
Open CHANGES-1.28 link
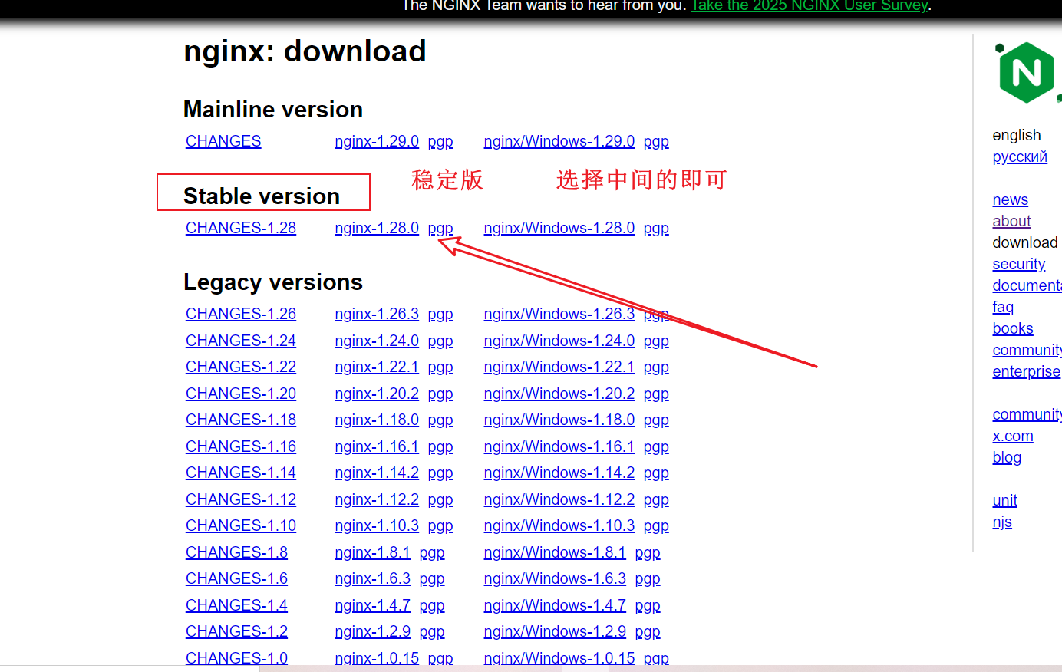pyautogui.click(x=241, y=228)
